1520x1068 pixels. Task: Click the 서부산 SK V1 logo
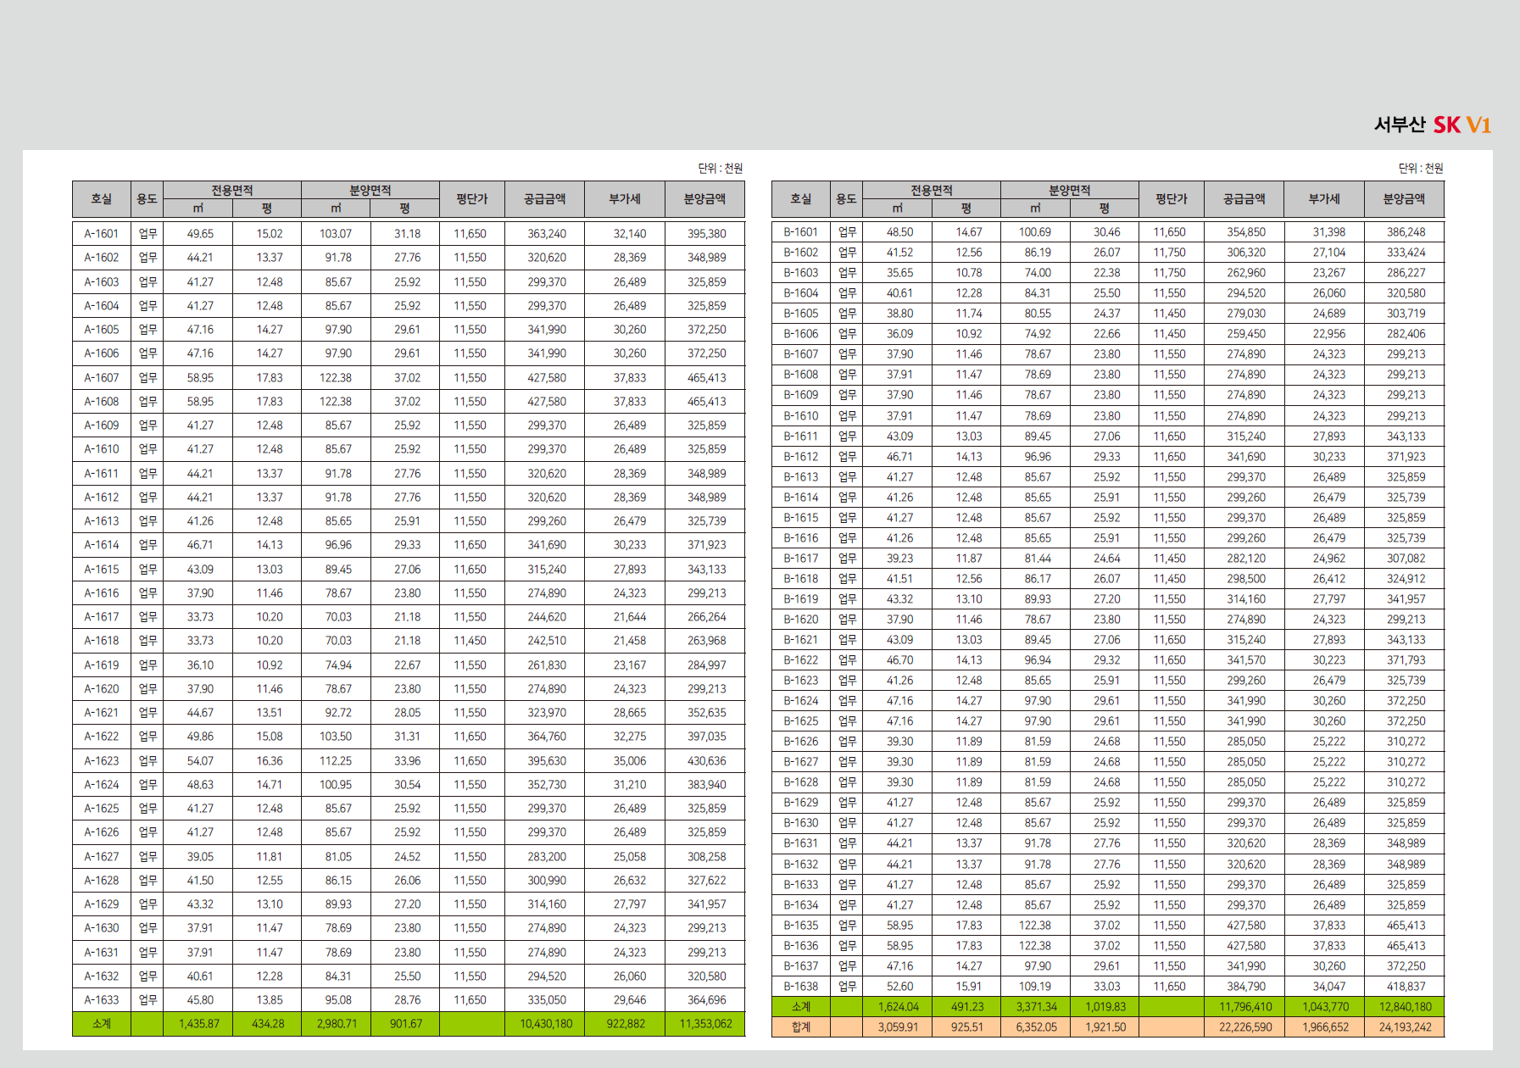coord(1432,125)
